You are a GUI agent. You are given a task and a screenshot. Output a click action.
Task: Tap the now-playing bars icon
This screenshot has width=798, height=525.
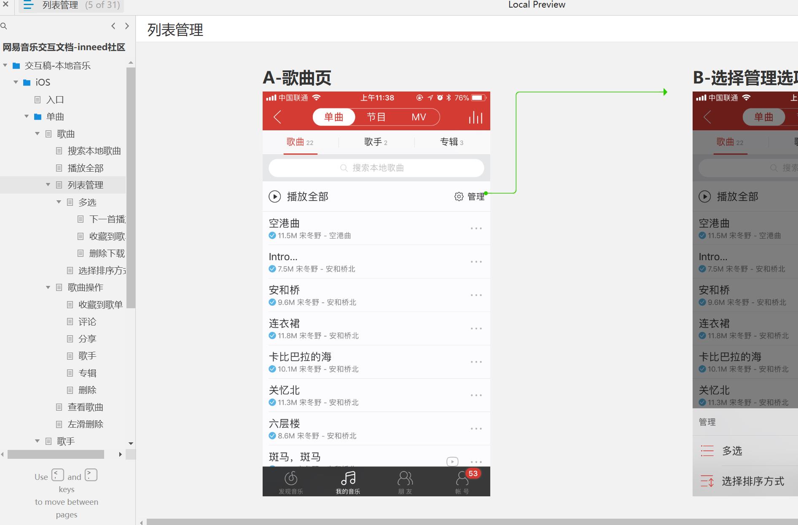point(476,117)
